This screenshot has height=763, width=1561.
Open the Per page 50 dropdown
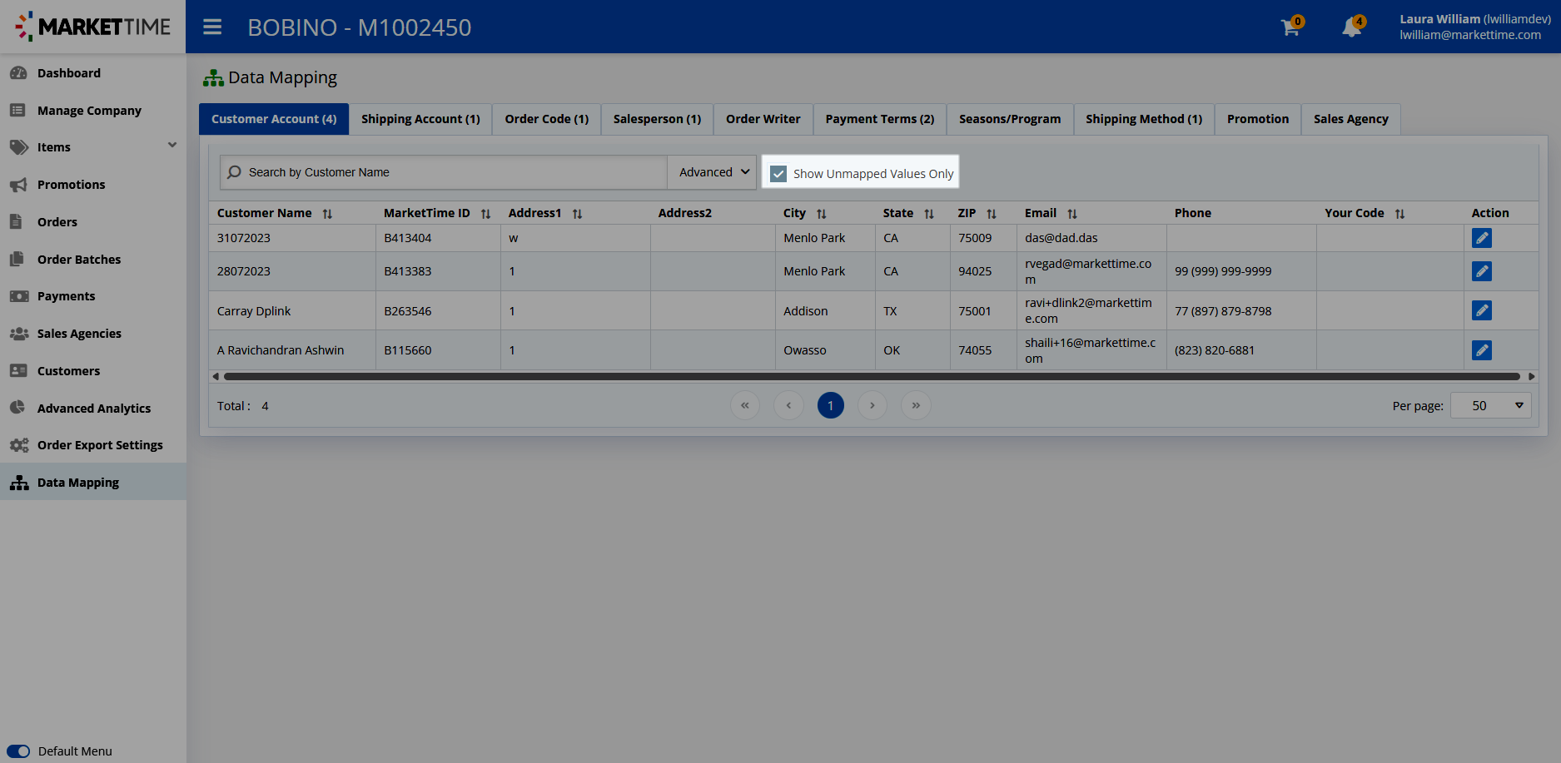(1491, 406)
